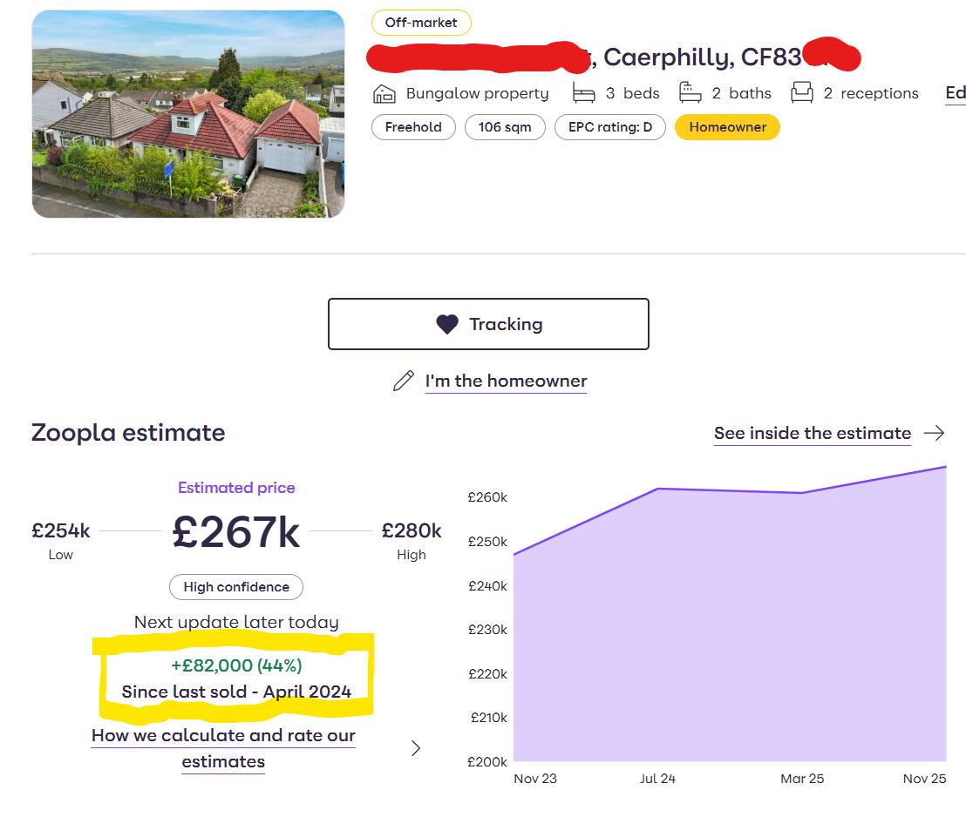Click the EPC rating: D tag

click(610, 127)
